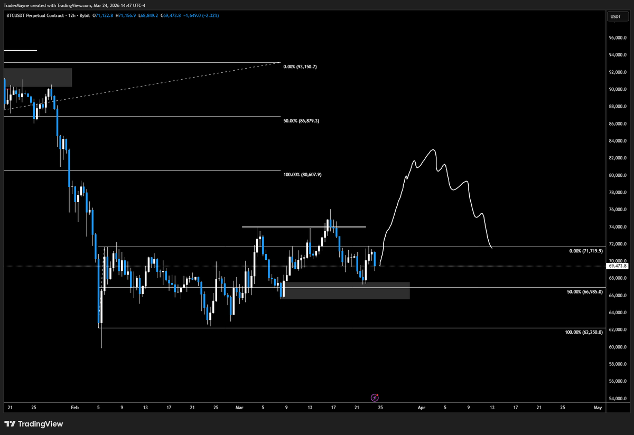The height and width of the screenshot is (435, 634).
Task: Click the TradingView logo
Action: pos(34,423)
